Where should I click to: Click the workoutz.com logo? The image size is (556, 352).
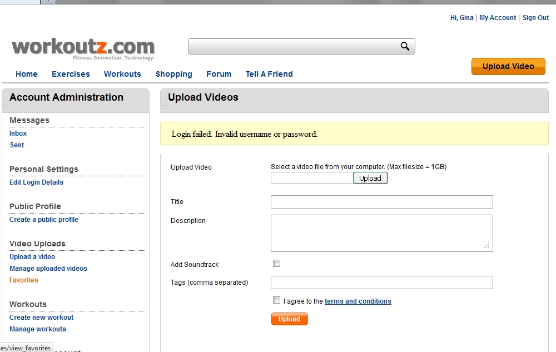click(83, 49)
